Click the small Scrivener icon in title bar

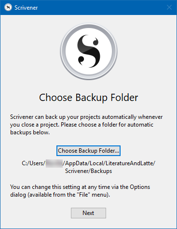pos(8,7)
